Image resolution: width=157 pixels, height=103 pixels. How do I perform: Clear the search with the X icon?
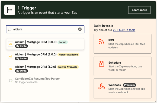point(80,29)
